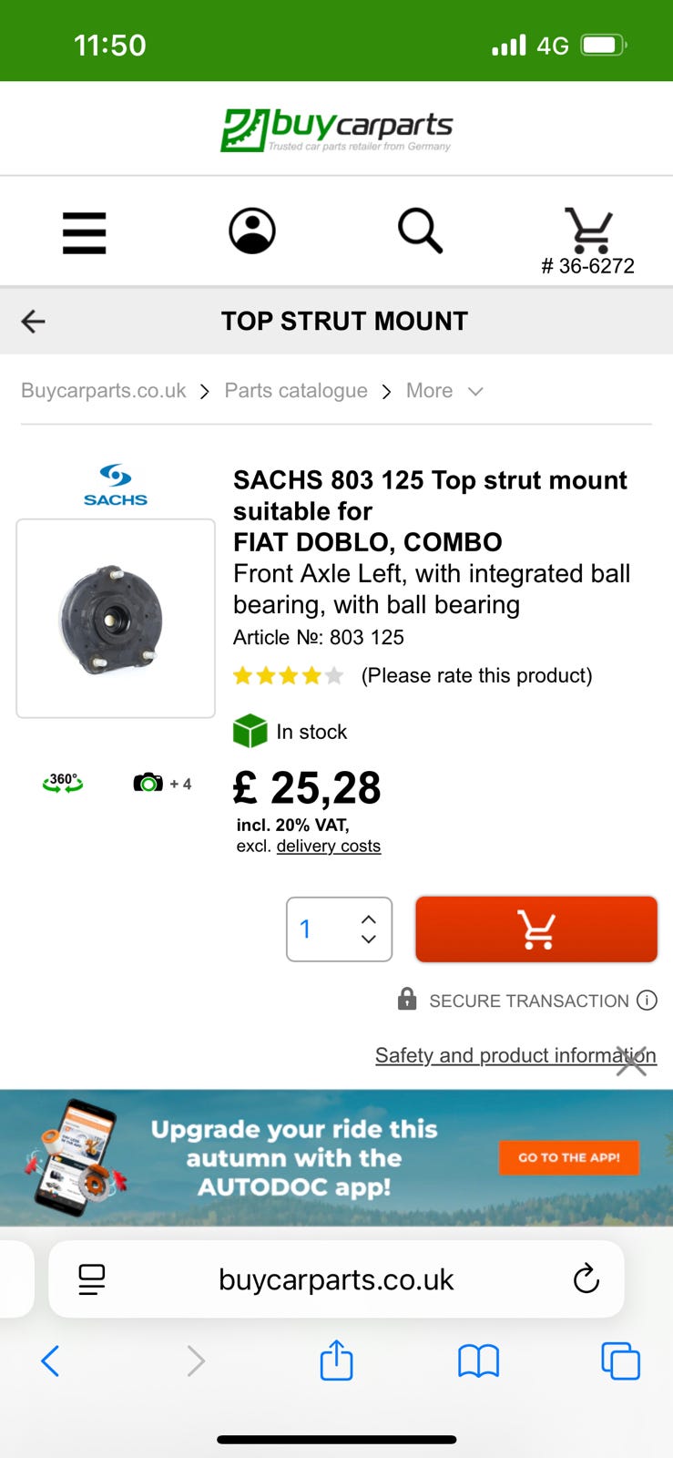Go to Buycarparts.co.uk breadcrumb home
The width and height of the screenshot is (673, 1458).
point(103,391)
